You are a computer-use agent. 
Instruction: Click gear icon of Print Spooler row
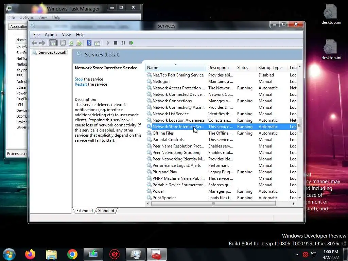click(149, 197)
